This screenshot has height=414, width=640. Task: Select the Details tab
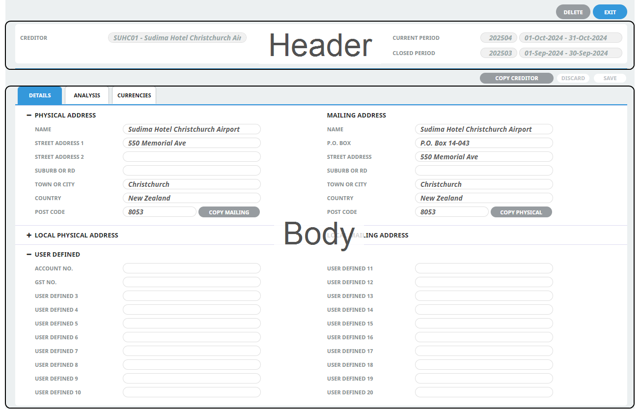[x=40, y=95]
